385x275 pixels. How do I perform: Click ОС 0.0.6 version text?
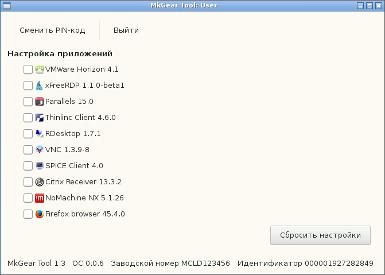pyautogui.click(x=88, y=264)
